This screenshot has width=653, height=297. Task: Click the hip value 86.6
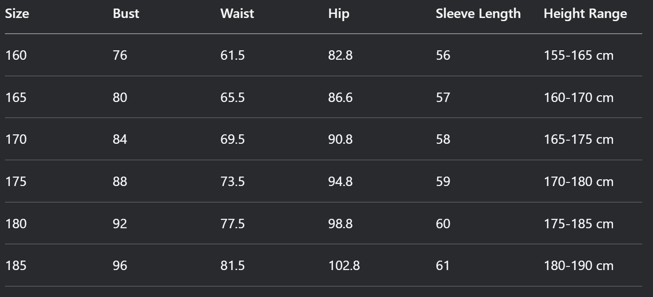[340, 98]
